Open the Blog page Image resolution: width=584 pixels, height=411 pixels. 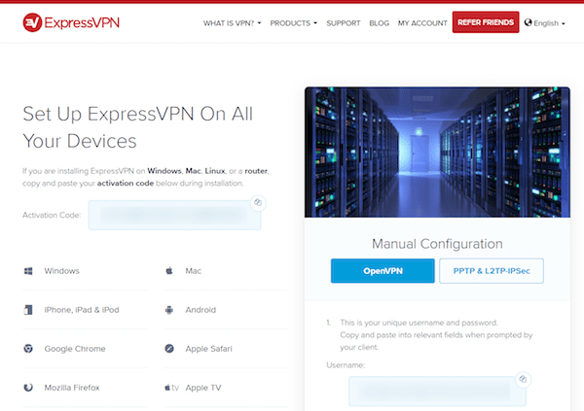click(x=380, y=23)
